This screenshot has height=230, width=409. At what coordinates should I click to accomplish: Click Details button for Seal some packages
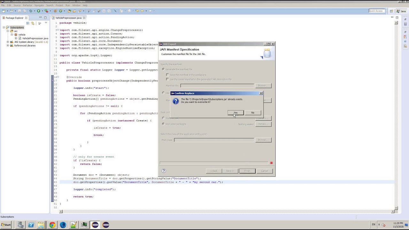(x=263, y=124)
